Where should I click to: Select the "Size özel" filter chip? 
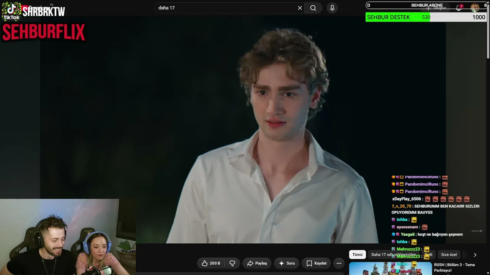click(x=449, y=255)
